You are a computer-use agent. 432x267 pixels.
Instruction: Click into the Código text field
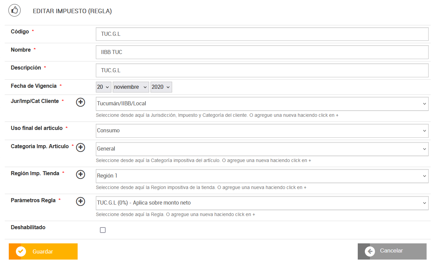262,34
